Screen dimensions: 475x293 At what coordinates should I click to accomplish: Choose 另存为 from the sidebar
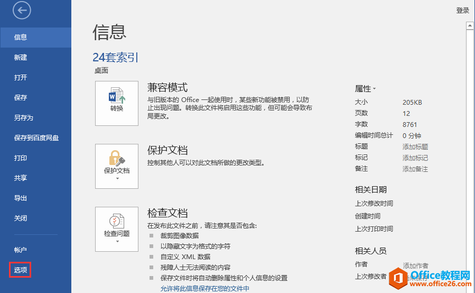[24, 118]
